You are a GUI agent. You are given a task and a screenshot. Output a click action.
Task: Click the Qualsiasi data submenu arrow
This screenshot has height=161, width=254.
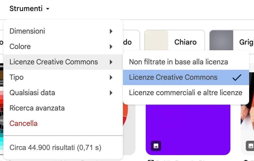111,93
